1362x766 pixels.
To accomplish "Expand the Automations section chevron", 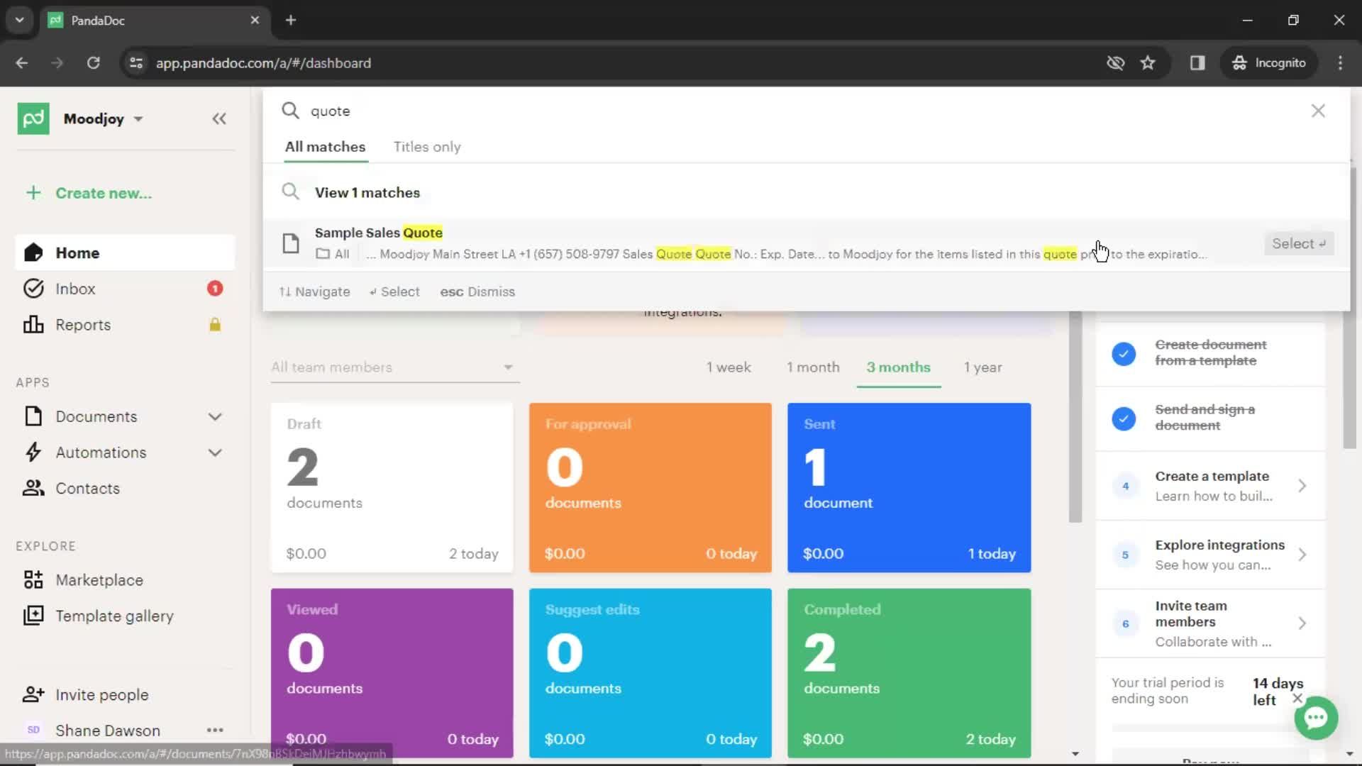I will (x=215, y=453).
